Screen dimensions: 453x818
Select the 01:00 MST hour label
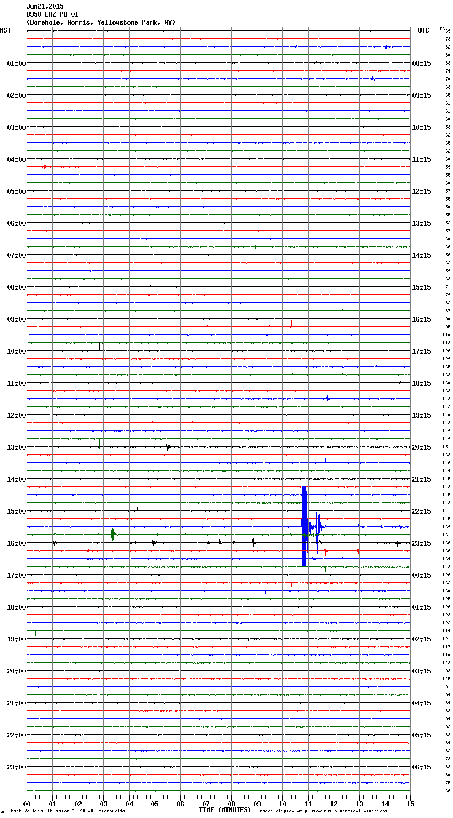(x=17, y=63)
